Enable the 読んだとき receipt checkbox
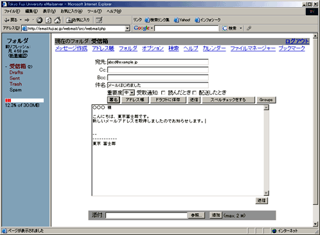320x235 pixels. pos(163,93)
